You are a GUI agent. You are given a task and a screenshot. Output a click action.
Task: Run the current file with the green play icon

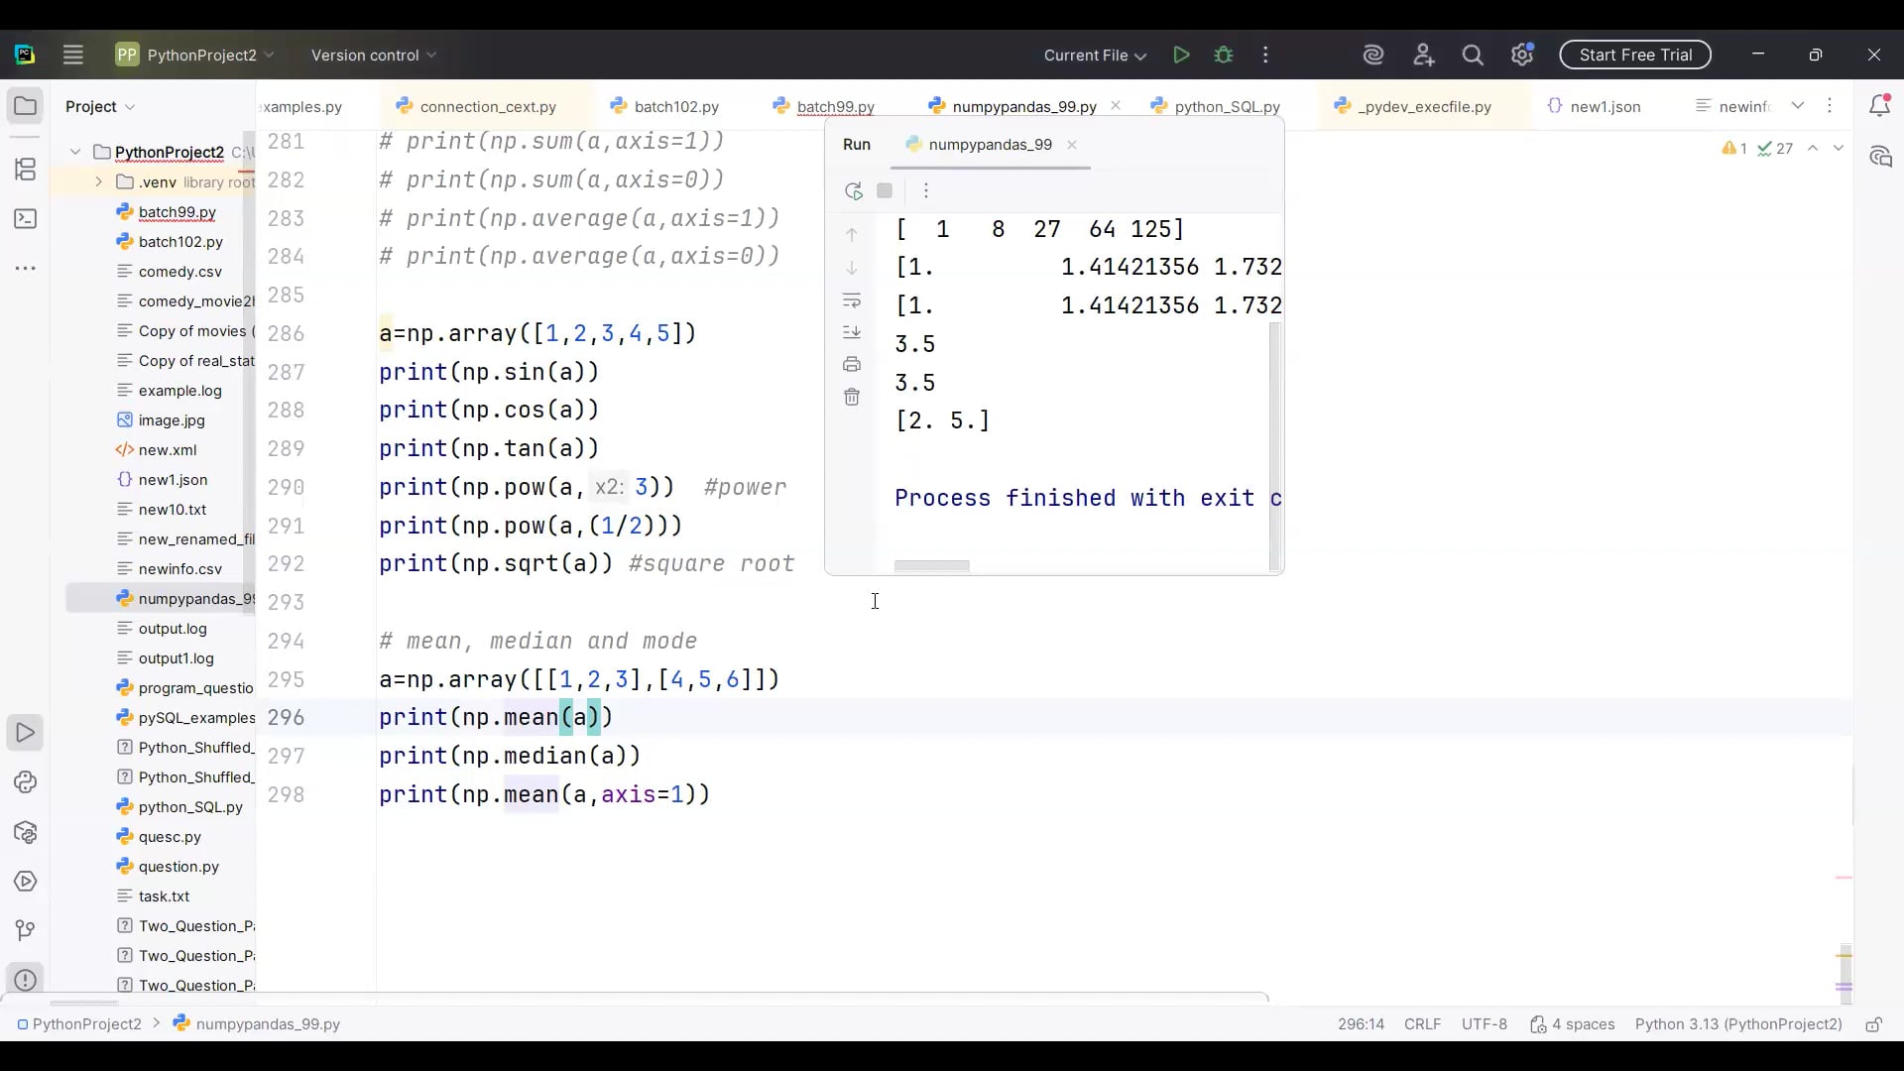pyautogui.click(x=1181, y=56)
